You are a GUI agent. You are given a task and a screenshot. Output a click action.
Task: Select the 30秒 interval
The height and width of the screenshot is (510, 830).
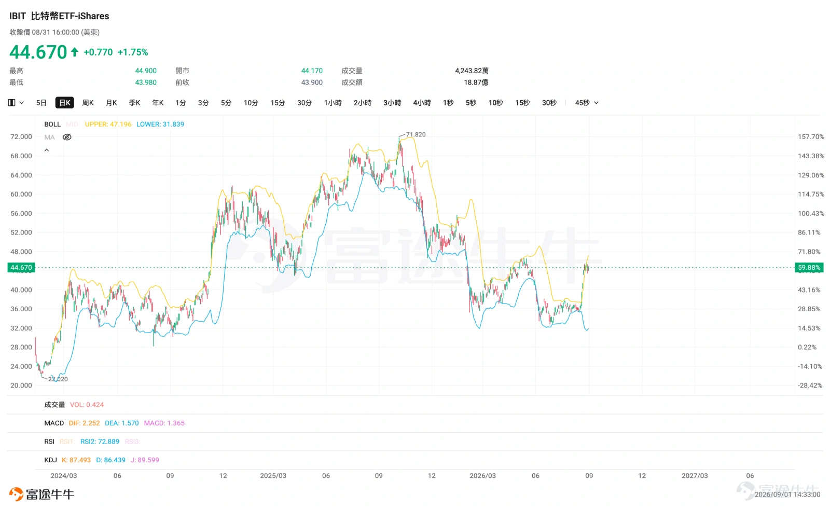point(549,103)
